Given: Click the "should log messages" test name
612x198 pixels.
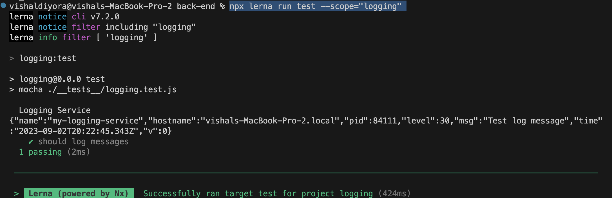Looking at the screenshot, I should pos(83,142).
